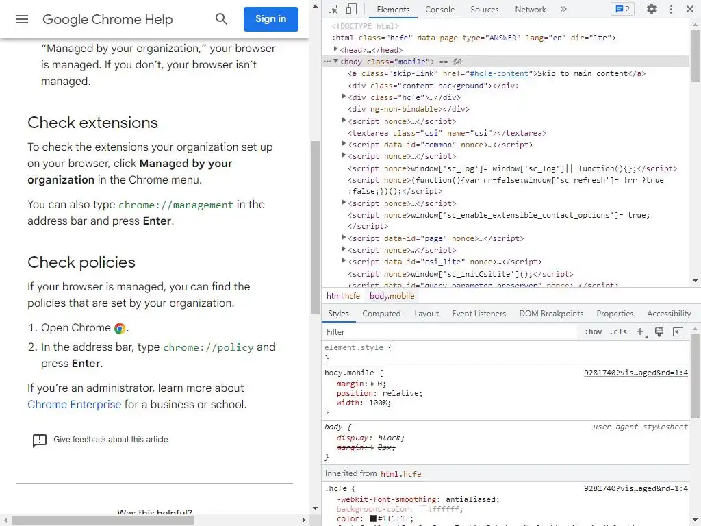
Task: Open the Network tab
Action: coord(531,10)
